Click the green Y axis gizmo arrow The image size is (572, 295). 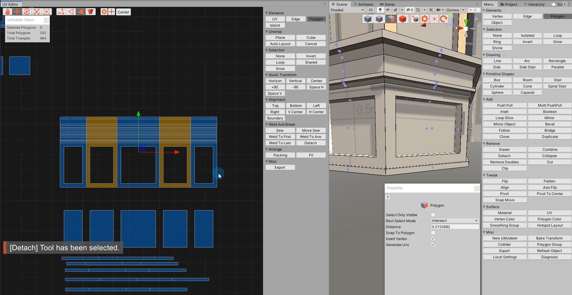pos(138,114)
